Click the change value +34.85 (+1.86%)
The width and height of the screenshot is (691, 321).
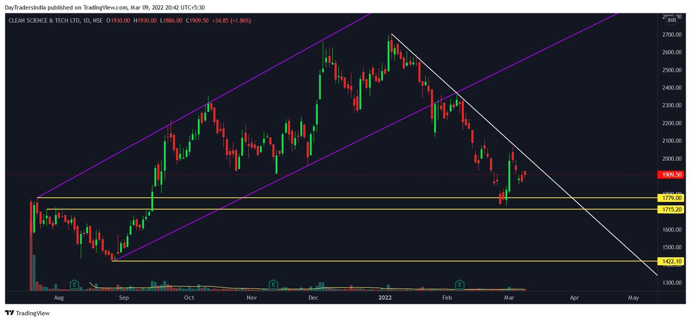pos(232,20)
